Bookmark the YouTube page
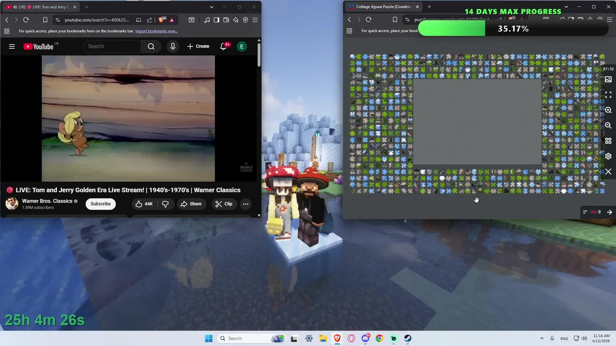 (45, 20)
